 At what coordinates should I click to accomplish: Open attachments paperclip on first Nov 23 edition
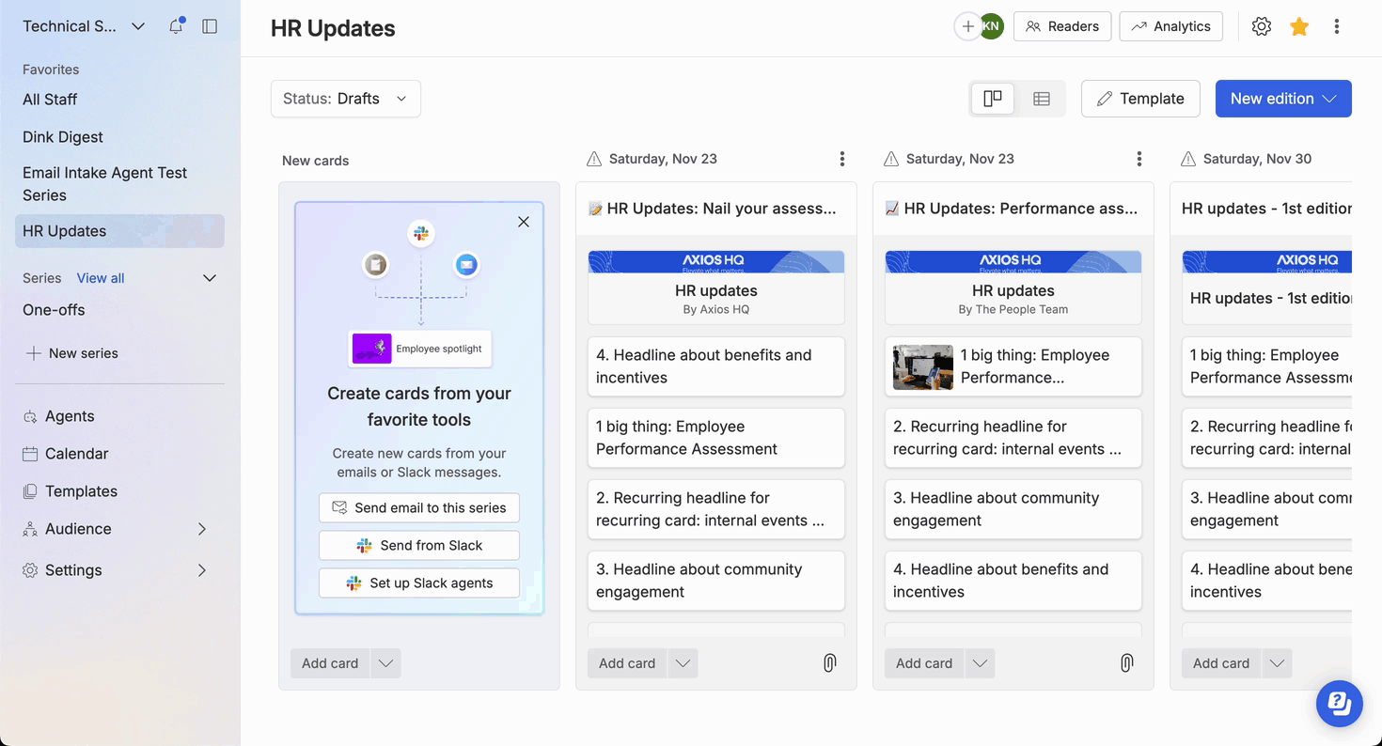[x=829, y=663]
